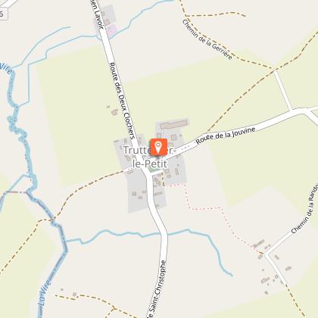Click the Vire river label at upper left
This screenshot has width=318, height=318.
(x=5, y=68)
